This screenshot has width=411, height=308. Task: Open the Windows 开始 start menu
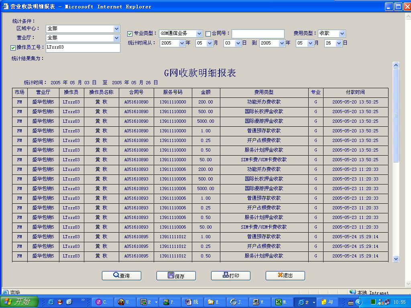click(19, 302)
